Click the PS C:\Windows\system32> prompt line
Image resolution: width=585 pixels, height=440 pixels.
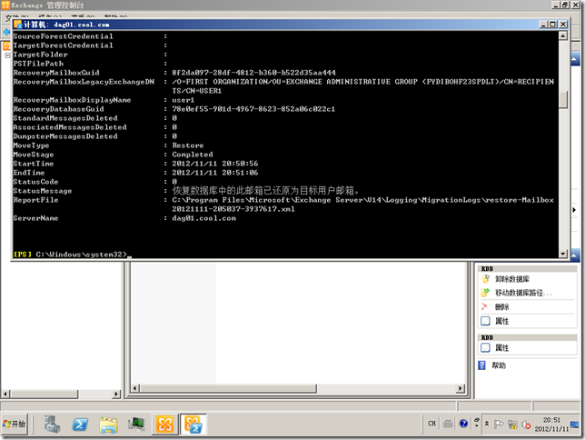73,255
